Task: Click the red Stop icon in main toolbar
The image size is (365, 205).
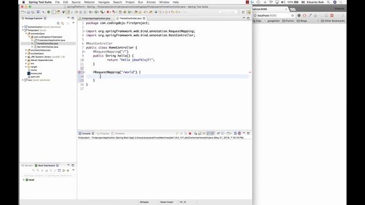Action: pyautogui.click(x=108, y=12)
